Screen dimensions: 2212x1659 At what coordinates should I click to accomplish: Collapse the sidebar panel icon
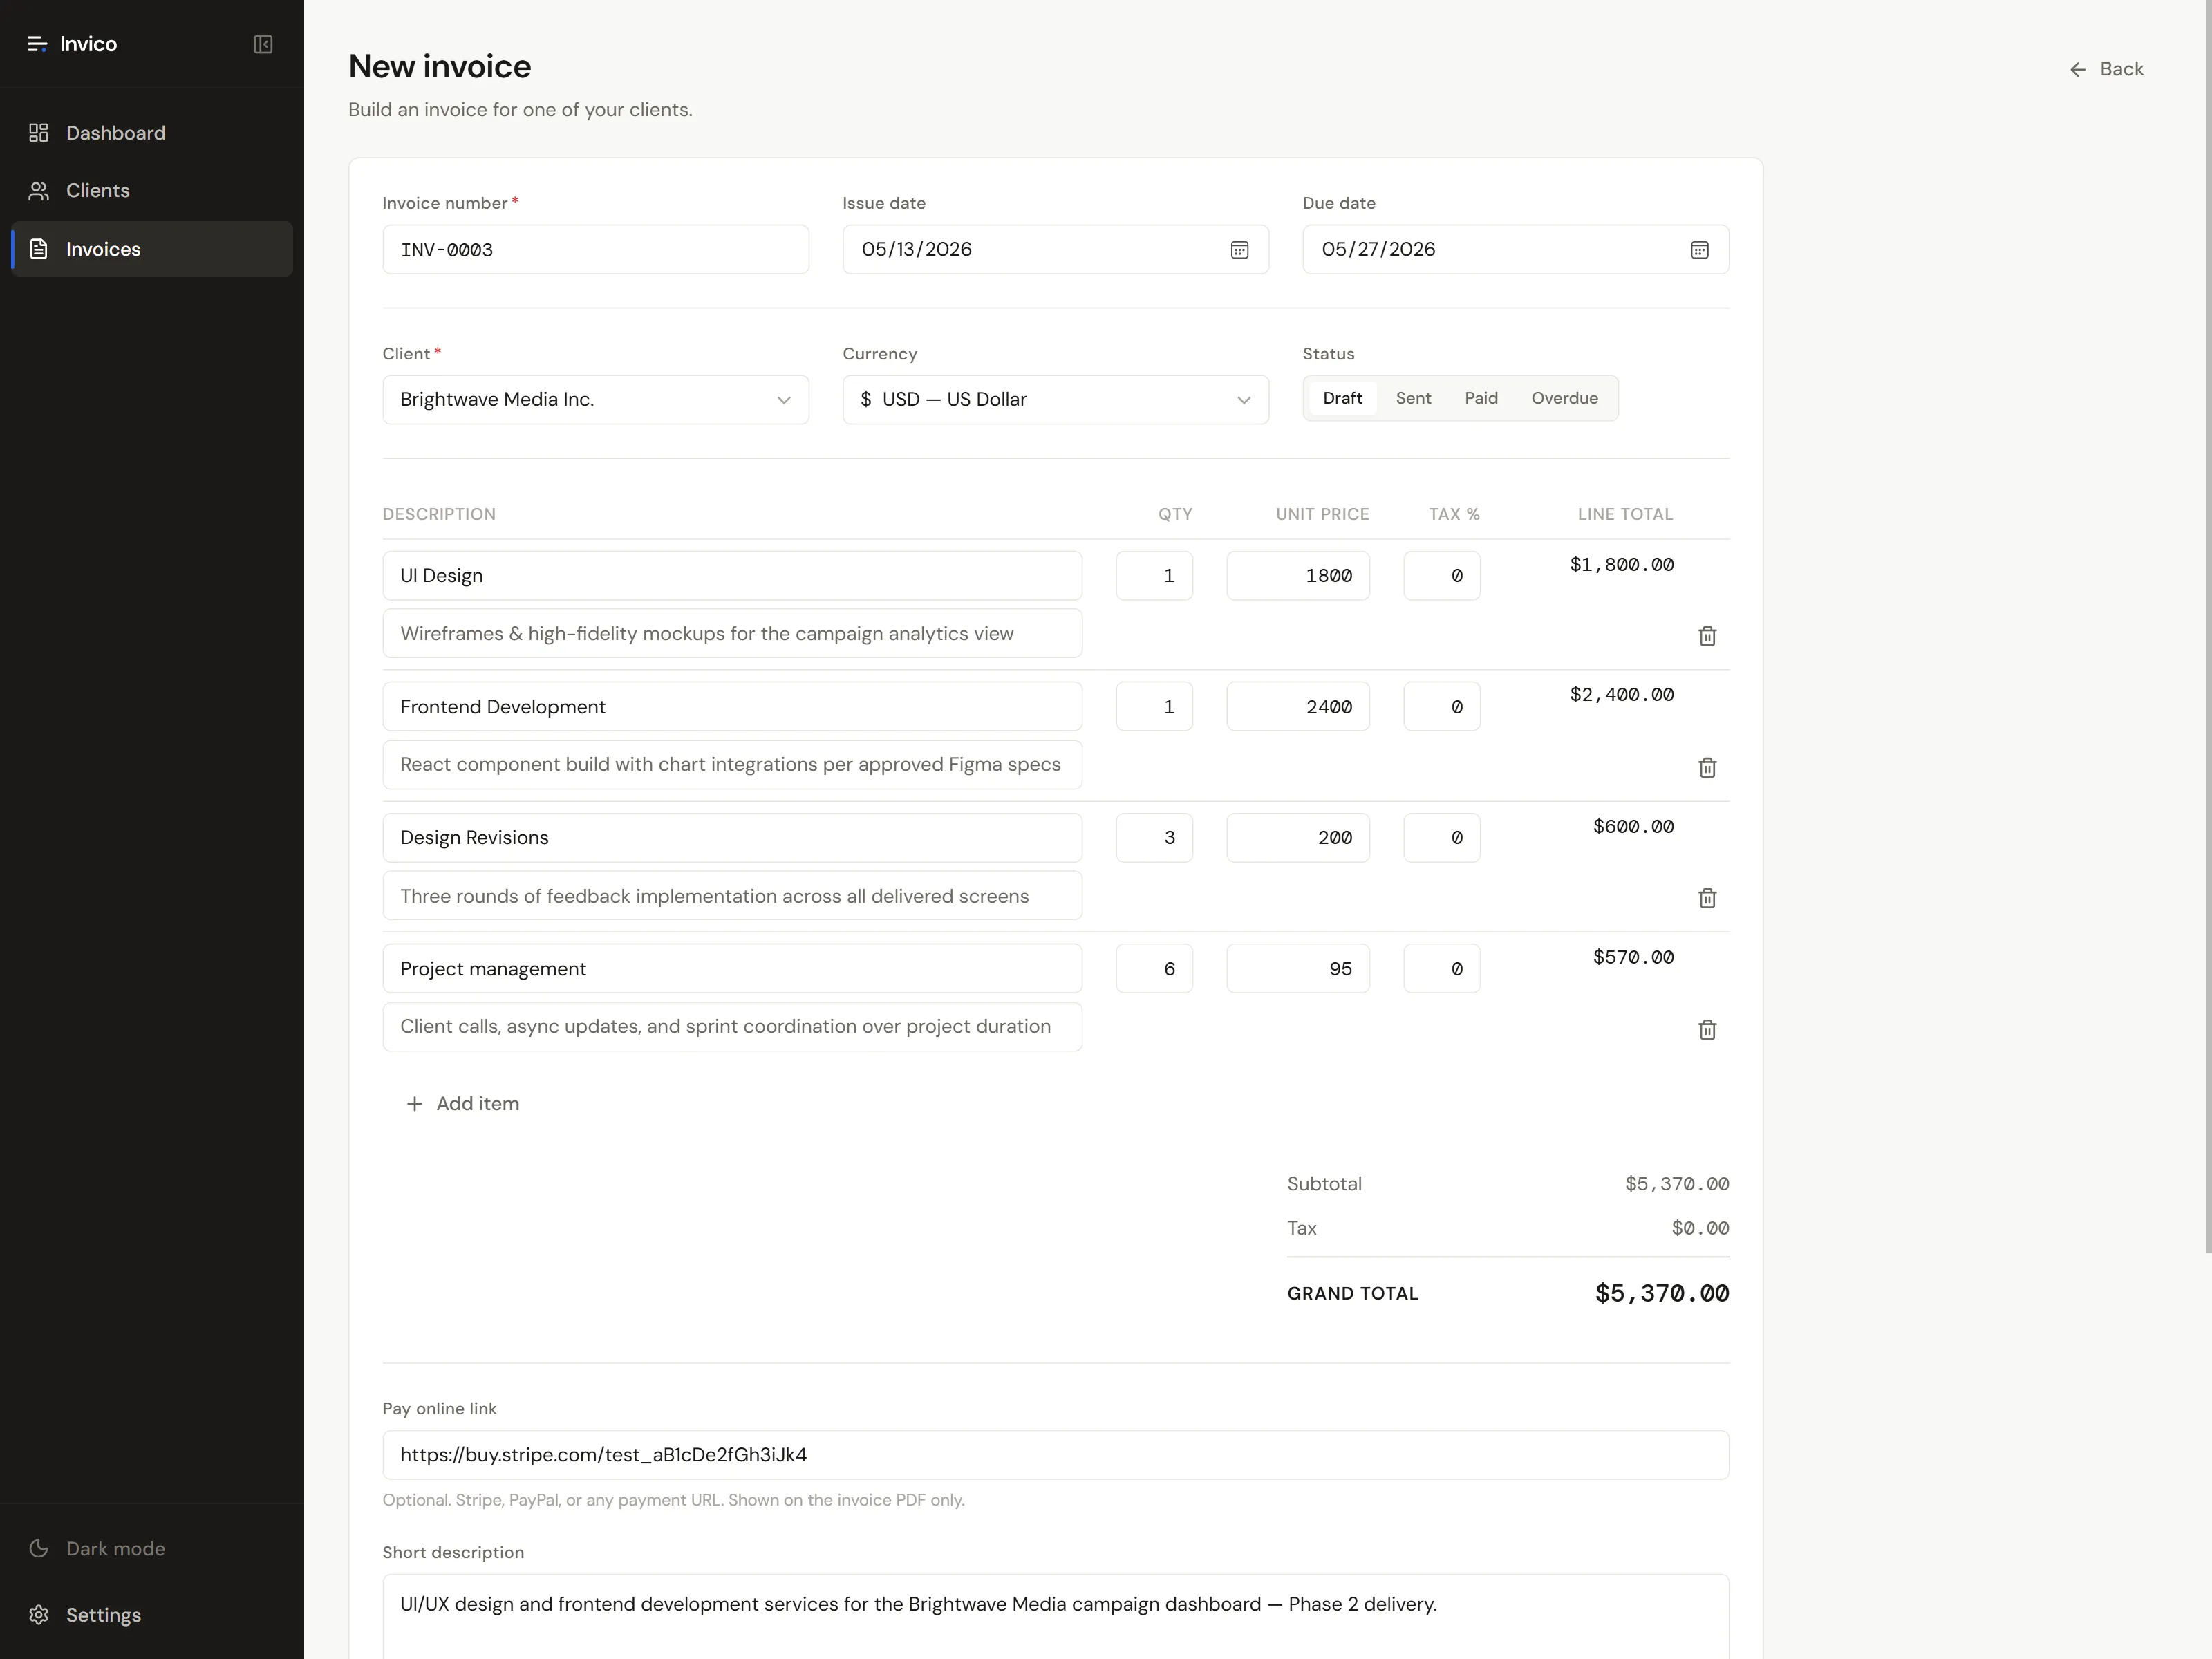point(263,44)
